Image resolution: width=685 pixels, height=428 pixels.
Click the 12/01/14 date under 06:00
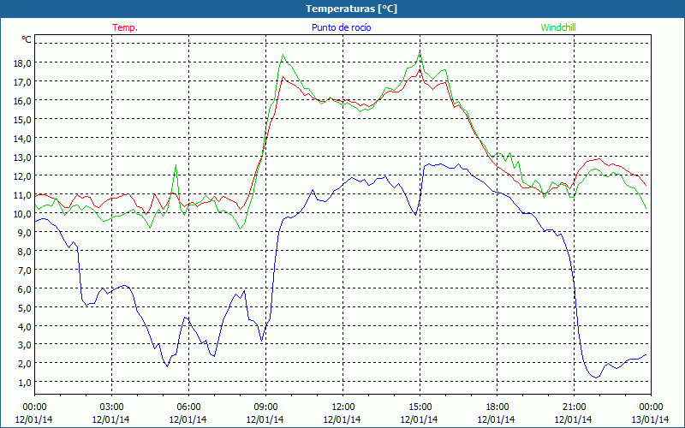point(188,419)
